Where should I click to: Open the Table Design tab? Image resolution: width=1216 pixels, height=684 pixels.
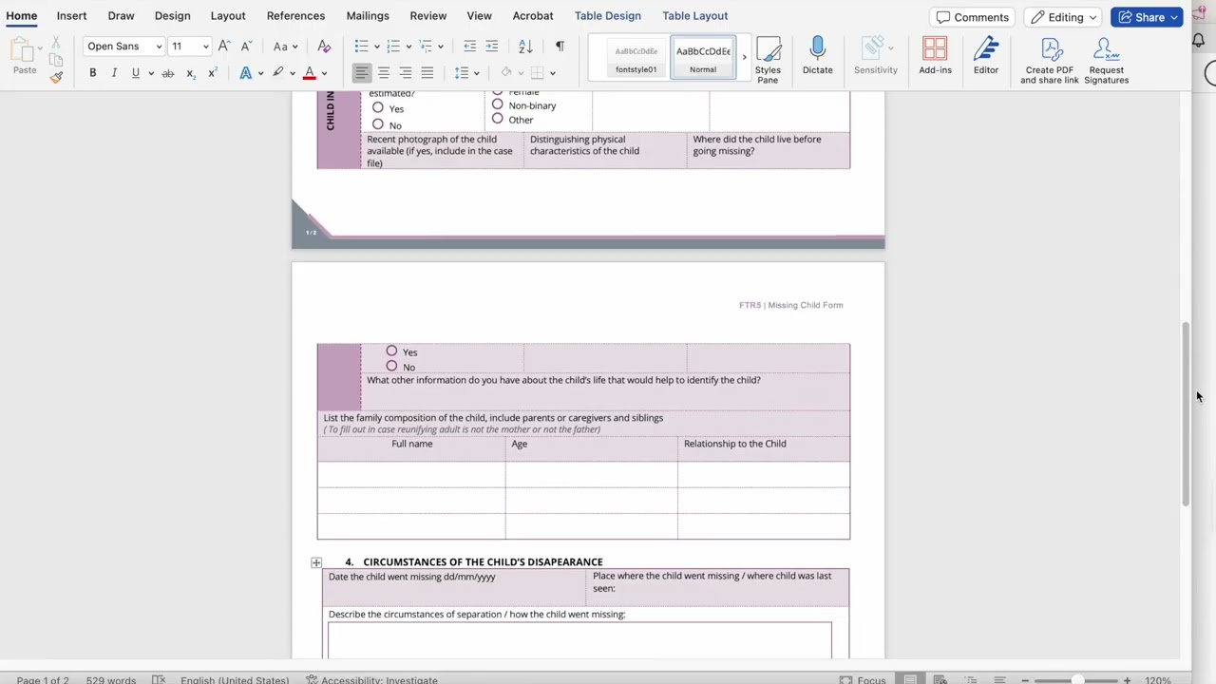click(x=608, y=15)
